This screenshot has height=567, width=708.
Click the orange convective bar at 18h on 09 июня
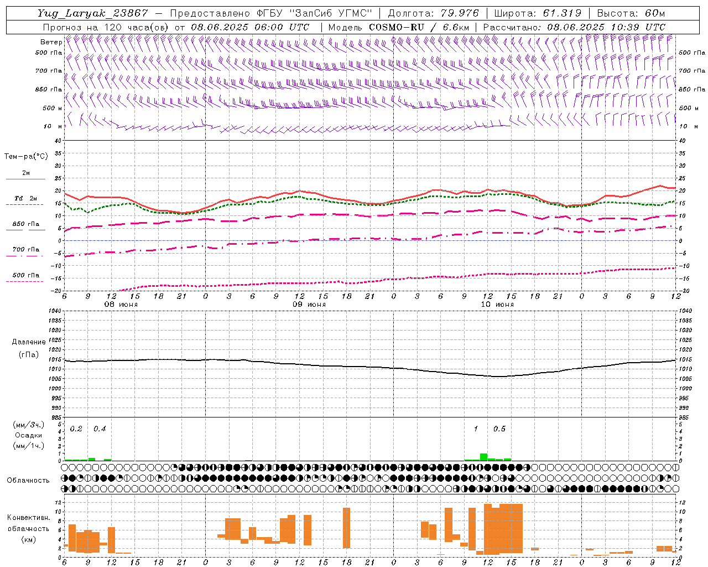(346, 528)
